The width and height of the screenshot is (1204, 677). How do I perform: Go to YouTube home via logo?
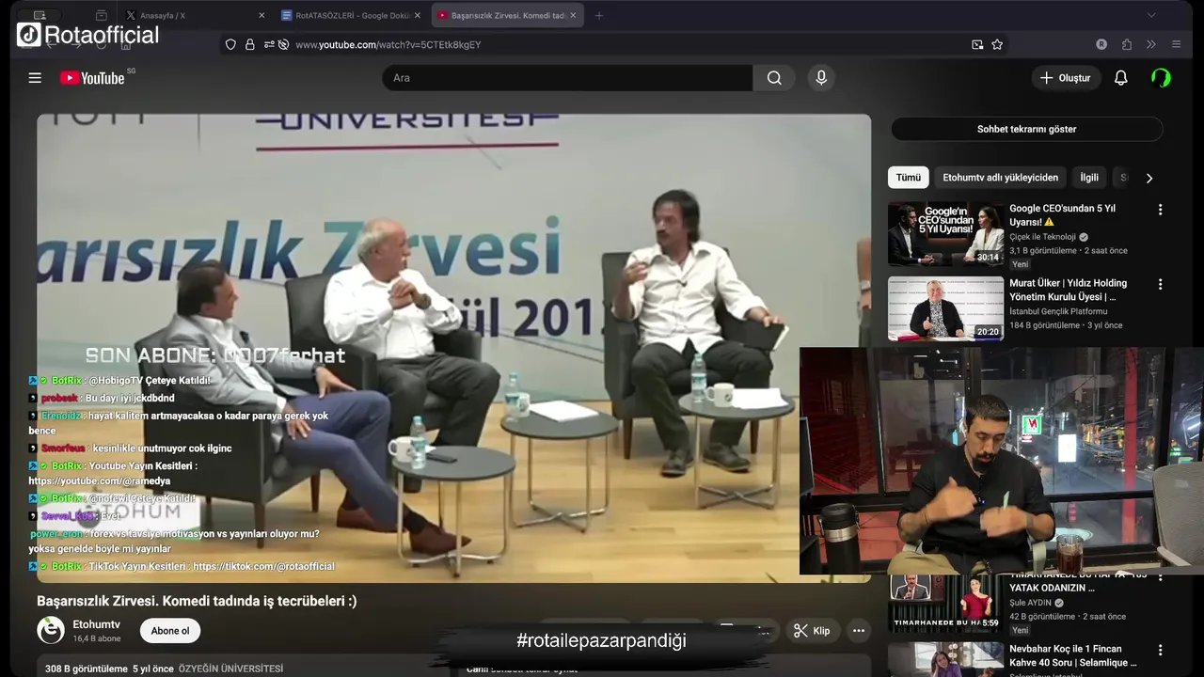pyautogui.click(x=92, y=78)
